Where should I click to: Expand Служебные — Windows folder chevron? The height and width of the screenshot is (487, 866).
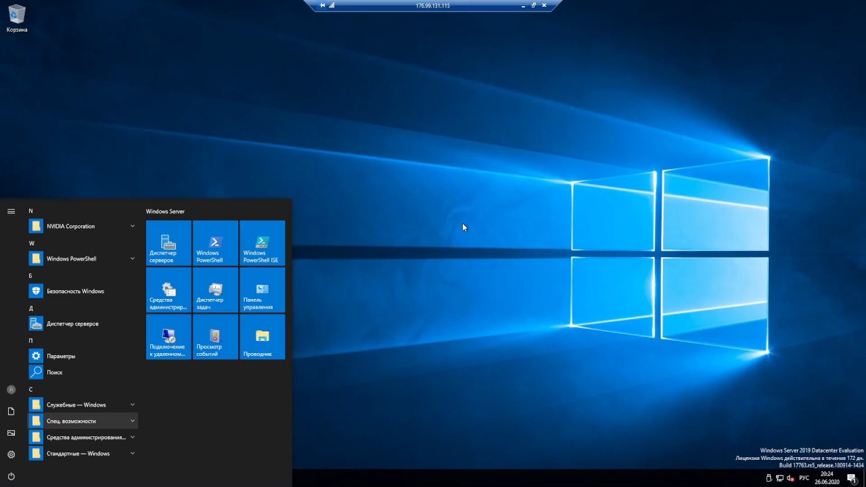click(133, 404)
